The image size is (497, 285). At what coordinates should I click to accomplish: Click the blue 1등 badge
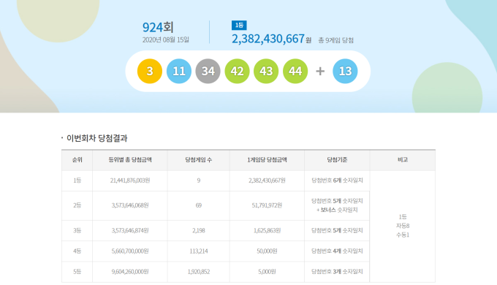tap(239, 26)
